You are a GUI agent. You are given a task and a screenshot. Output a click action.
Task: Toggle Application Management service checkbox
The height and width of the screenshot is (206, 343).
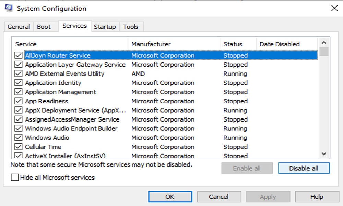pos(19,92)
